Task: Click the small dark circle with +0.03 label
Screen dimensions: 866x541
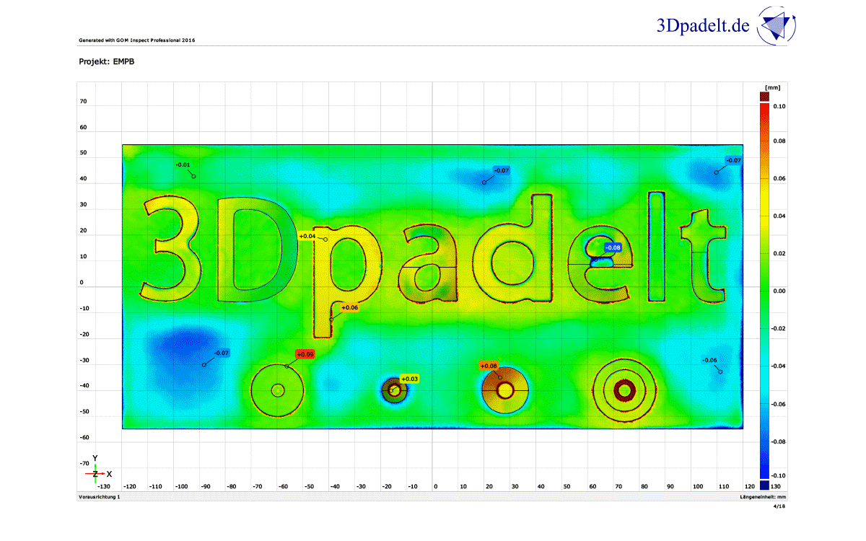Action: 393,390
